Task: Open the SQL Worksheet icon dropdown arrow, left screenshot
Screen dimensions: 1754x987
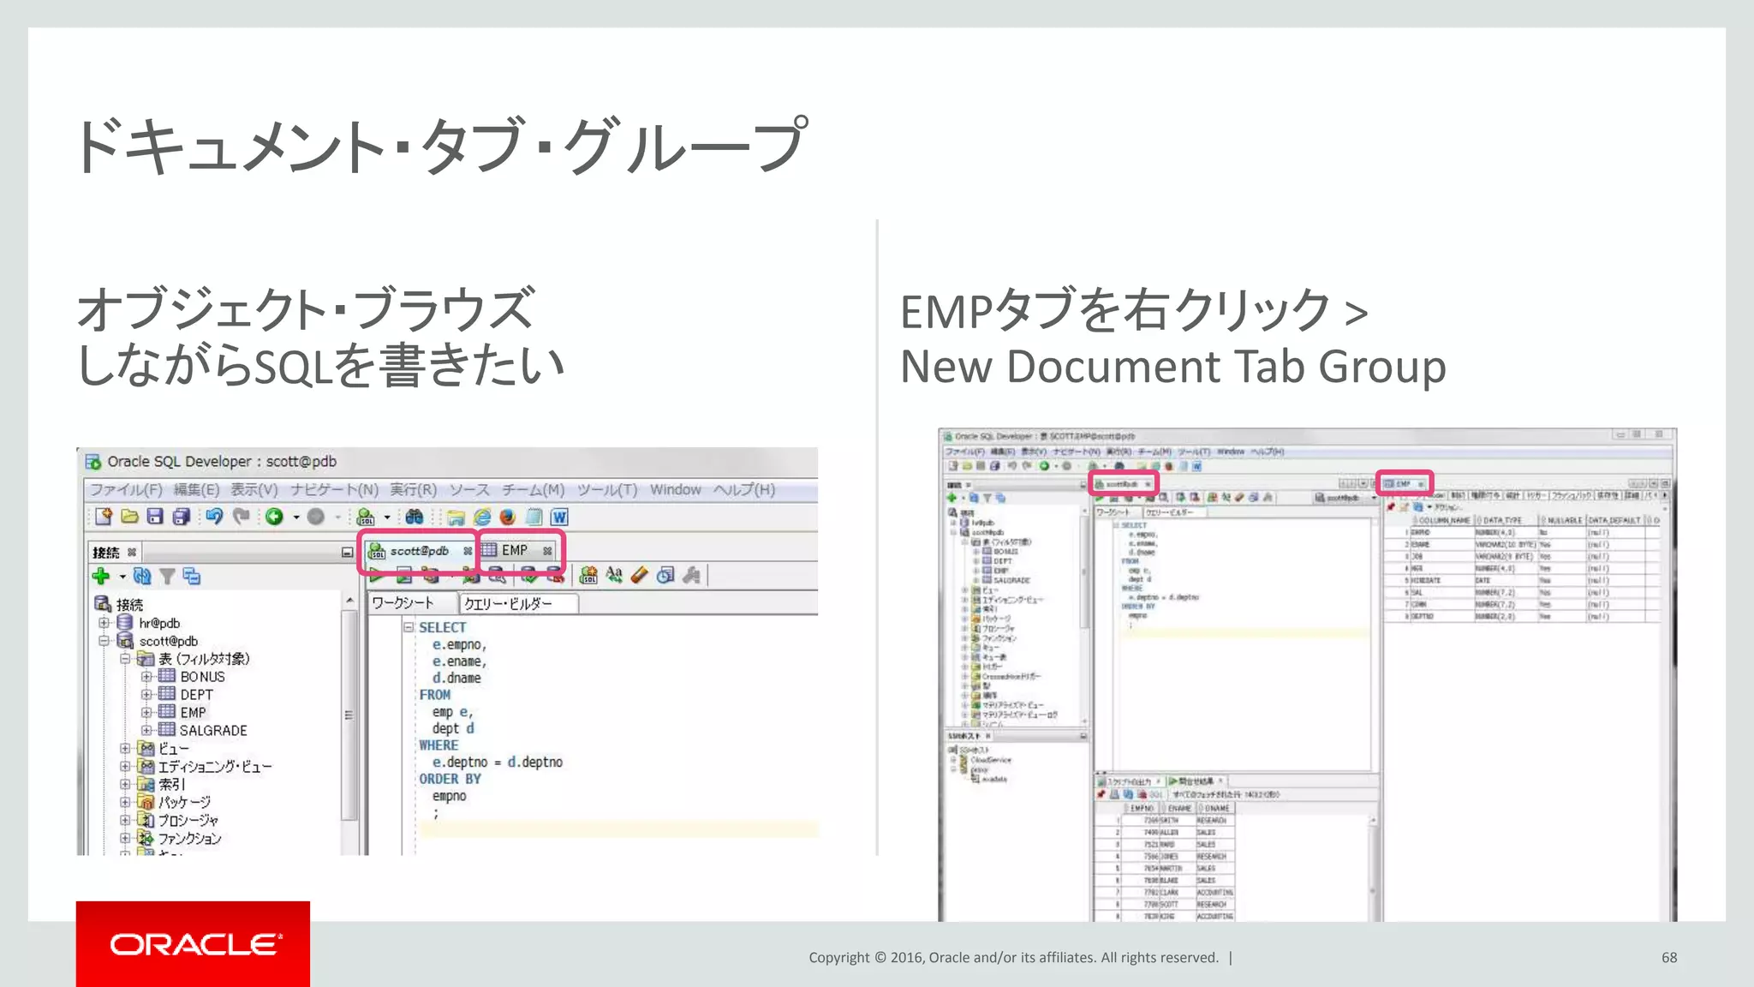Action: tap(387, 517)
